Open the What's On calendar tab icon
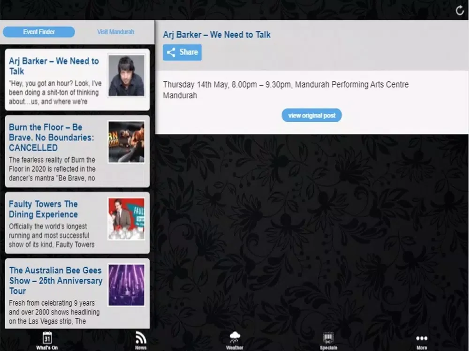This screenshot has width=469, height=351. pyautogui.click(x=47, y=338)
